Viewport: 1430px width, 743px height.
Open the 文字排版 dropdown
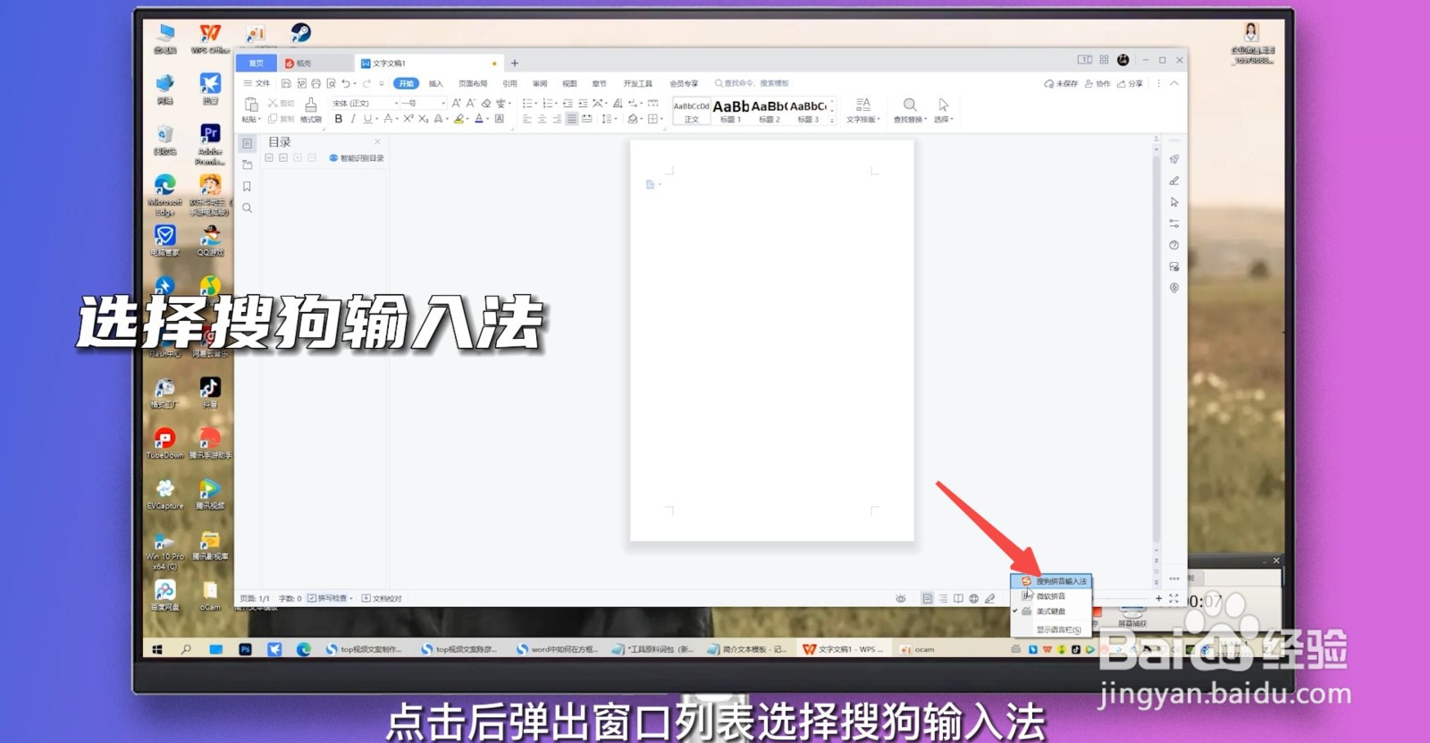[x=862, y=111]
